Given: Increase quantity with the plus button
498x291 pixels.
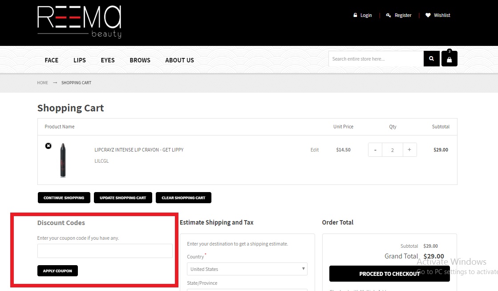Looking at the screenshot, I should tap(409, 150).
